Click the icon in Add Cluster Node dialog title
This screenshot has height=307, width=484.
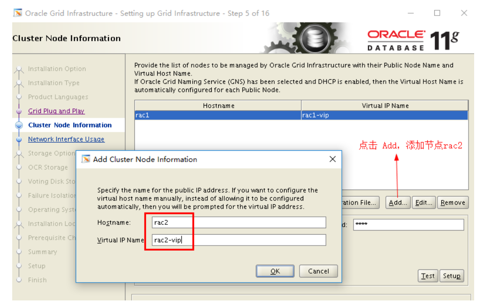coord(86,159)
